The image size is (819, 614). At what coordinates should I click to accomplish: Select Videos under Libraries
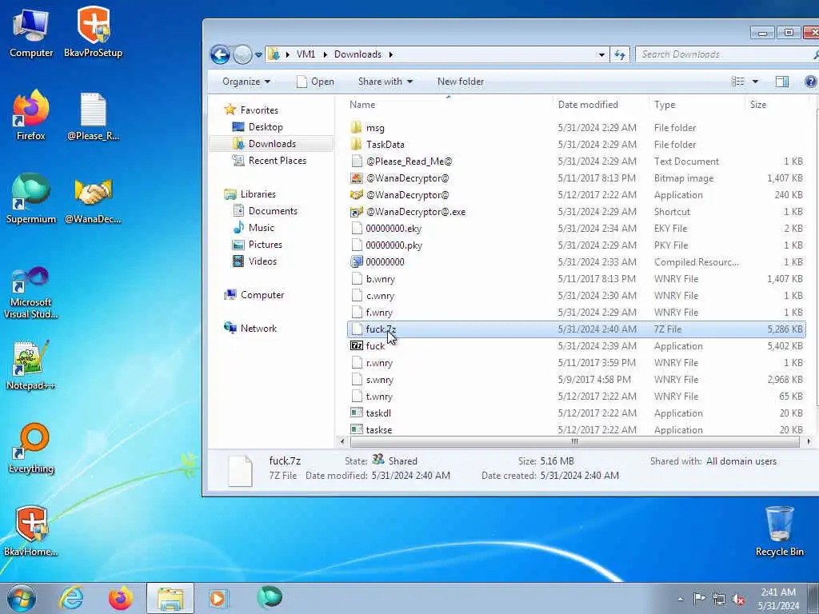(x=262, y=261)
